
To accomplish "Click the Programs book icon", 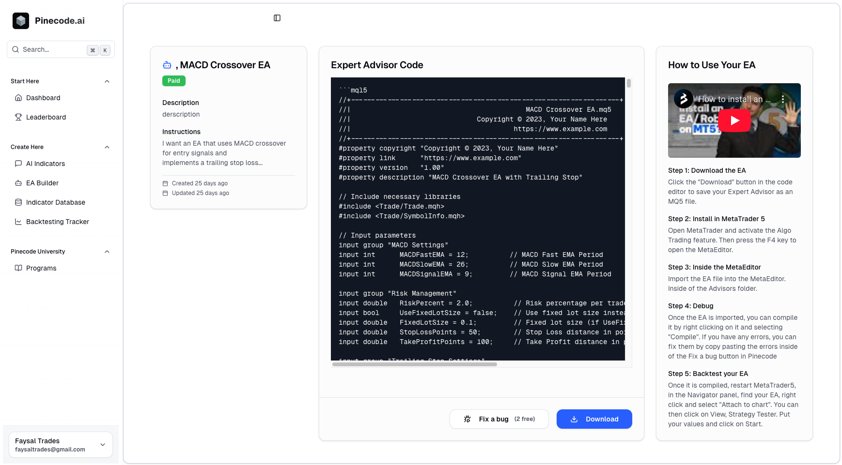I will 18,268.
